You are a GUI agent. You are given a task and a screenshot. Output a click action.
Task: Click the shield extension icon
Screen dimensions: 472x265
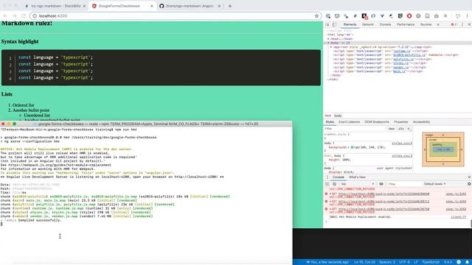point(400,16)
